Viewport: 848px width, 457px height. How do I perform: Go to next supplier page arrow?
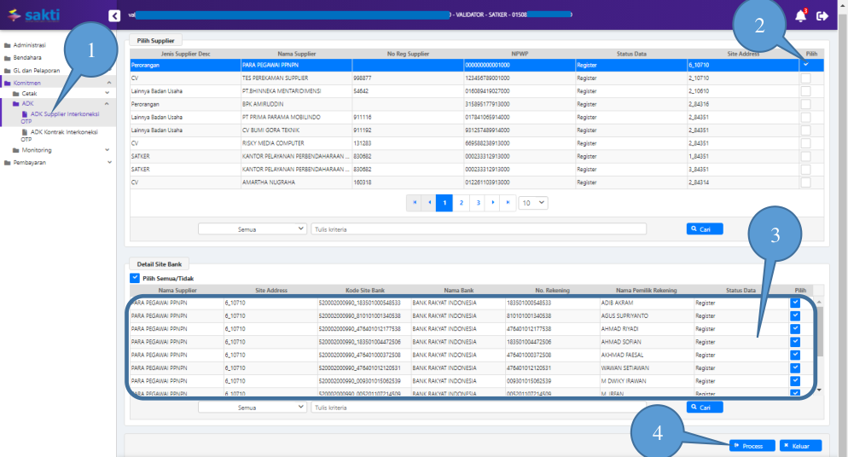(493, 203)
